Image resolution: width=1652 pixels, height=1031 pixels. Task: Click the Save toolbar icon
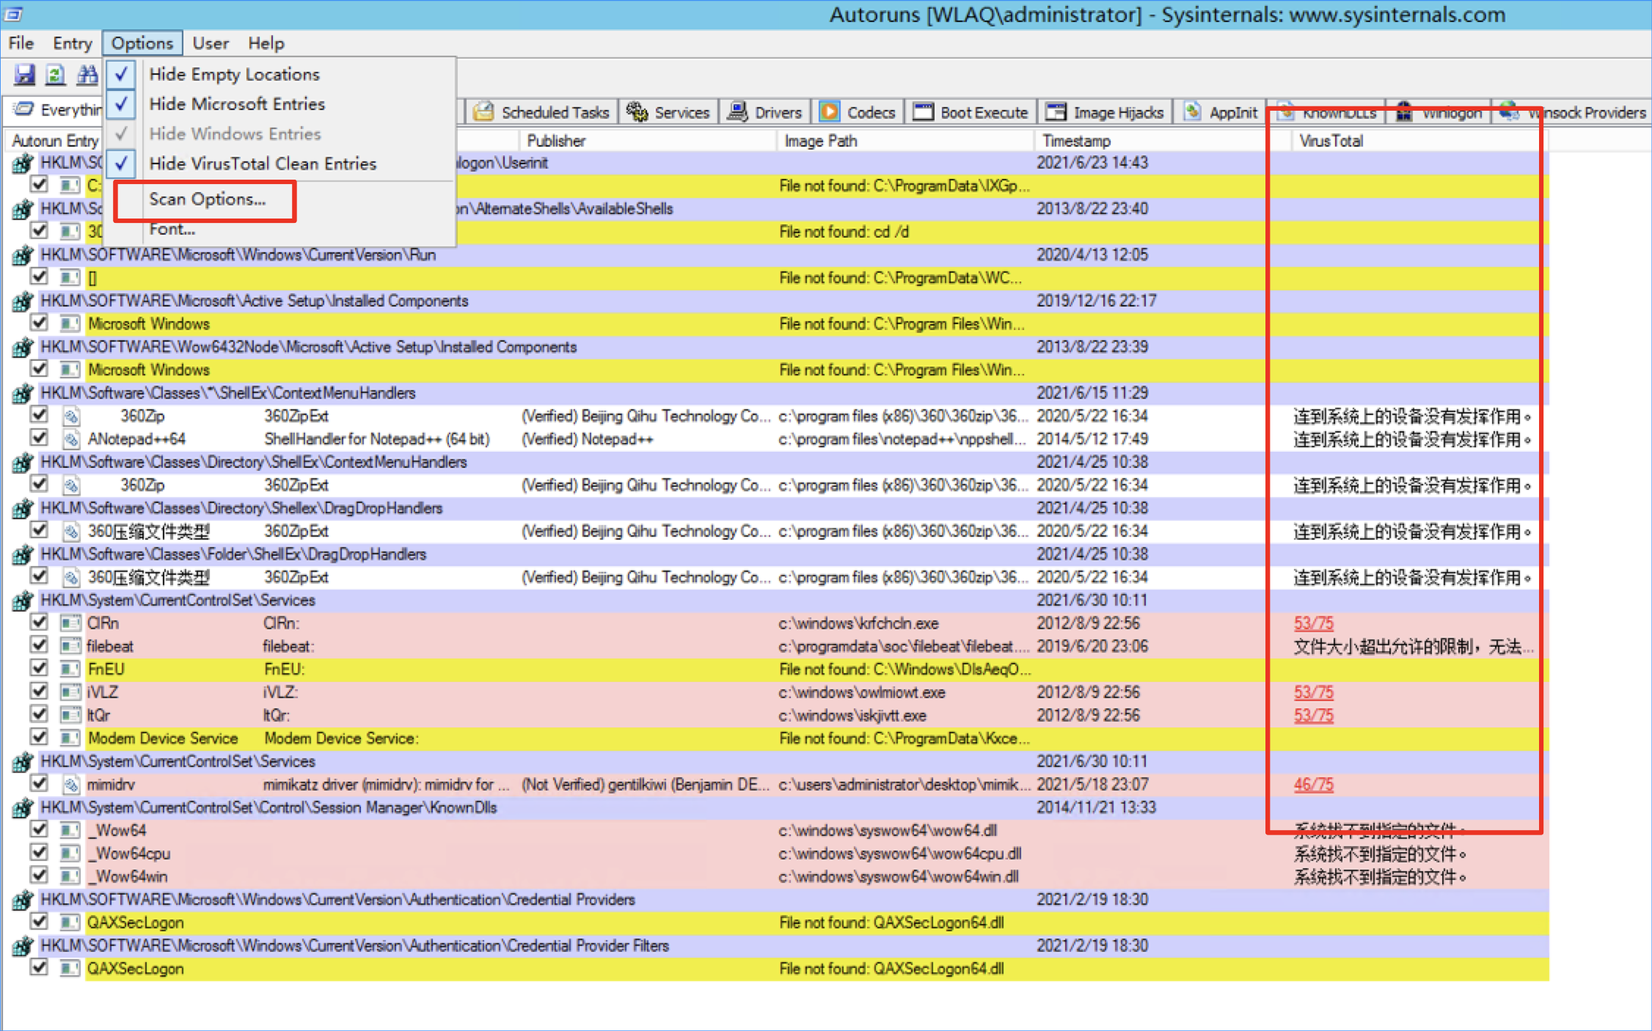pos(24,74)
